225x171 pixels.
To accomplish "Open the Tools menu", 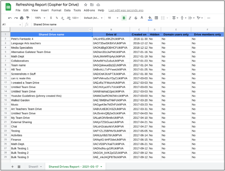I will (77, 10).
